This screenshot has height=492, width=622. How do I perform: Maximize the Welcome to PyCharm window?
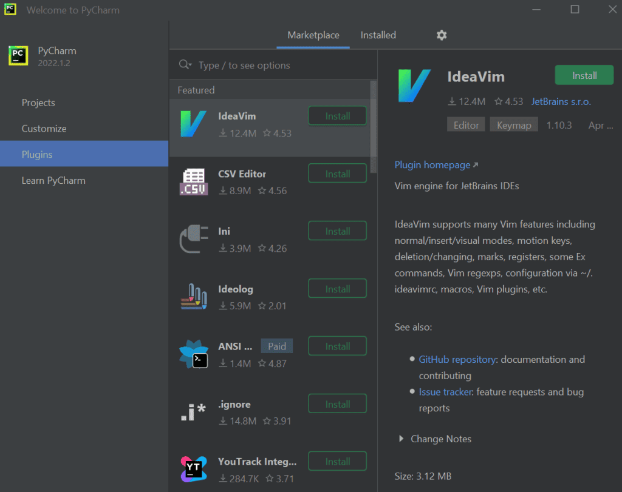click(575, 10)
